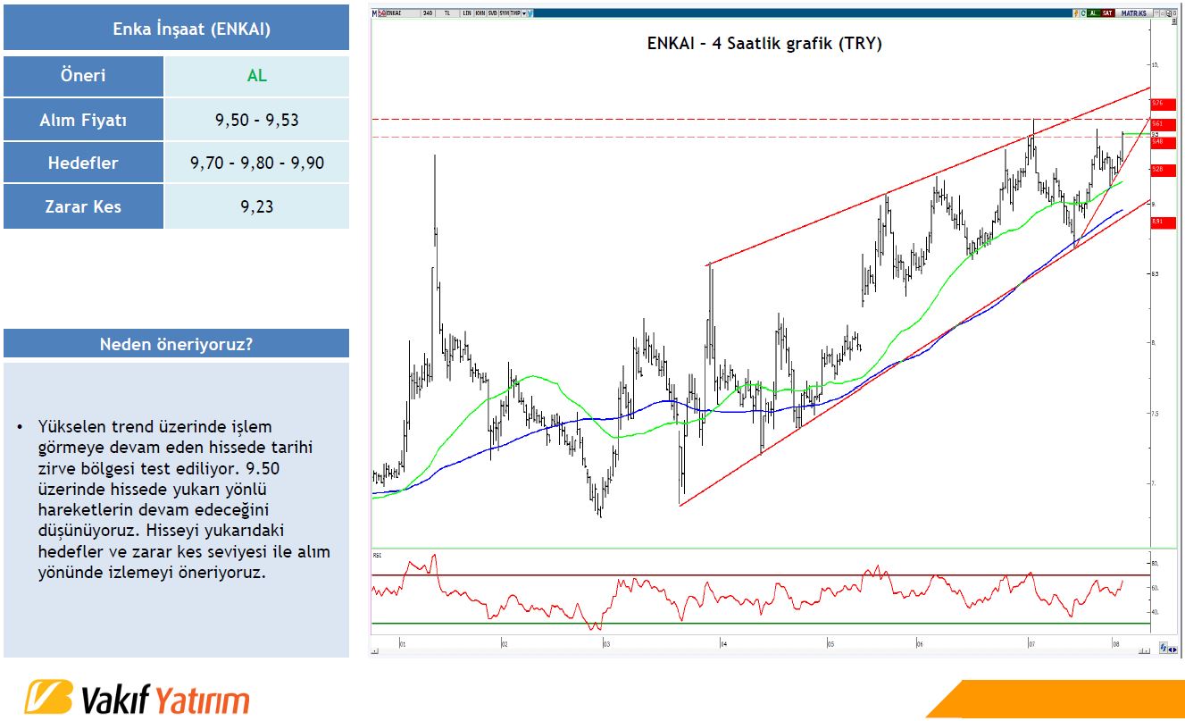
Task: Select the TL currency box
Action: (447, 13)
